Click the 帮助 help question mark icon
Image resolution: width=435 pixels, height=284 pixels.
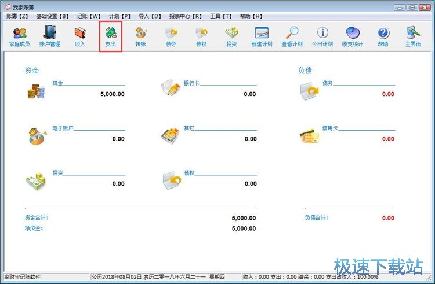point(383,36)
